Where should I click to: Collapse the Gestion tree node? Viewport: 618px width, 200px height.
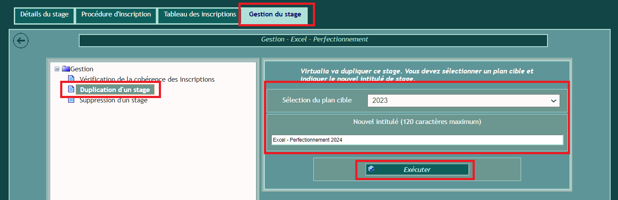(57, 69)
